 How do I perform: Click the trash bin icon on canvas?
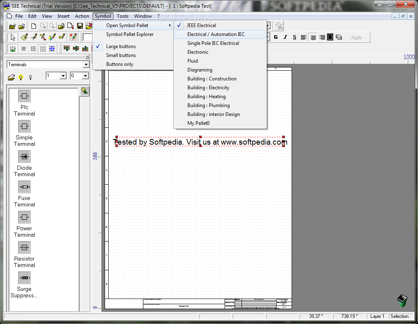tap(402, 301)
